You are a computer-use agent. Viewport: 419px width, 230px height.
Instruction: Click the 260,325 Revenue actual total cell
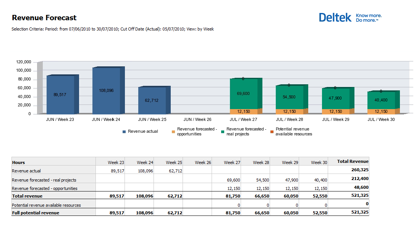pyautogui.click(x=359, y=170)
